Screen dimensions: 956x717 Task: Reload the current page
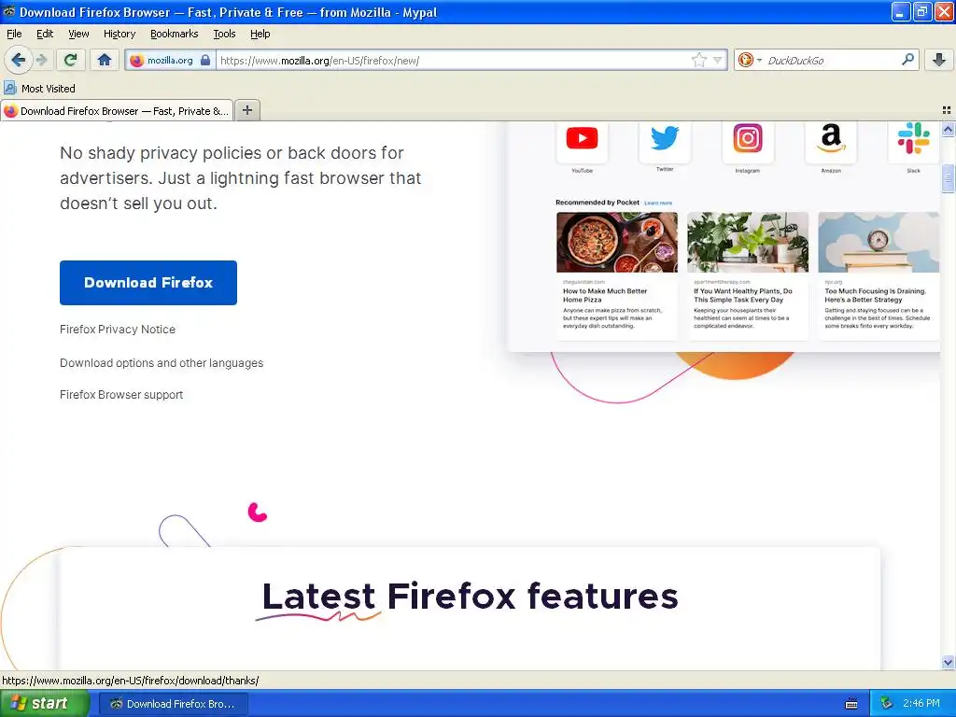[71, 60]
